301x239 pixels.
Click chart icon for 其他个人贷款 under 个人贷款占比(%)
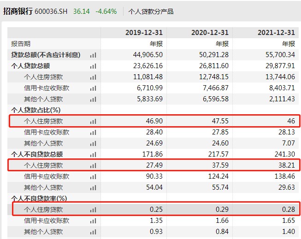(x=94, y=143)
